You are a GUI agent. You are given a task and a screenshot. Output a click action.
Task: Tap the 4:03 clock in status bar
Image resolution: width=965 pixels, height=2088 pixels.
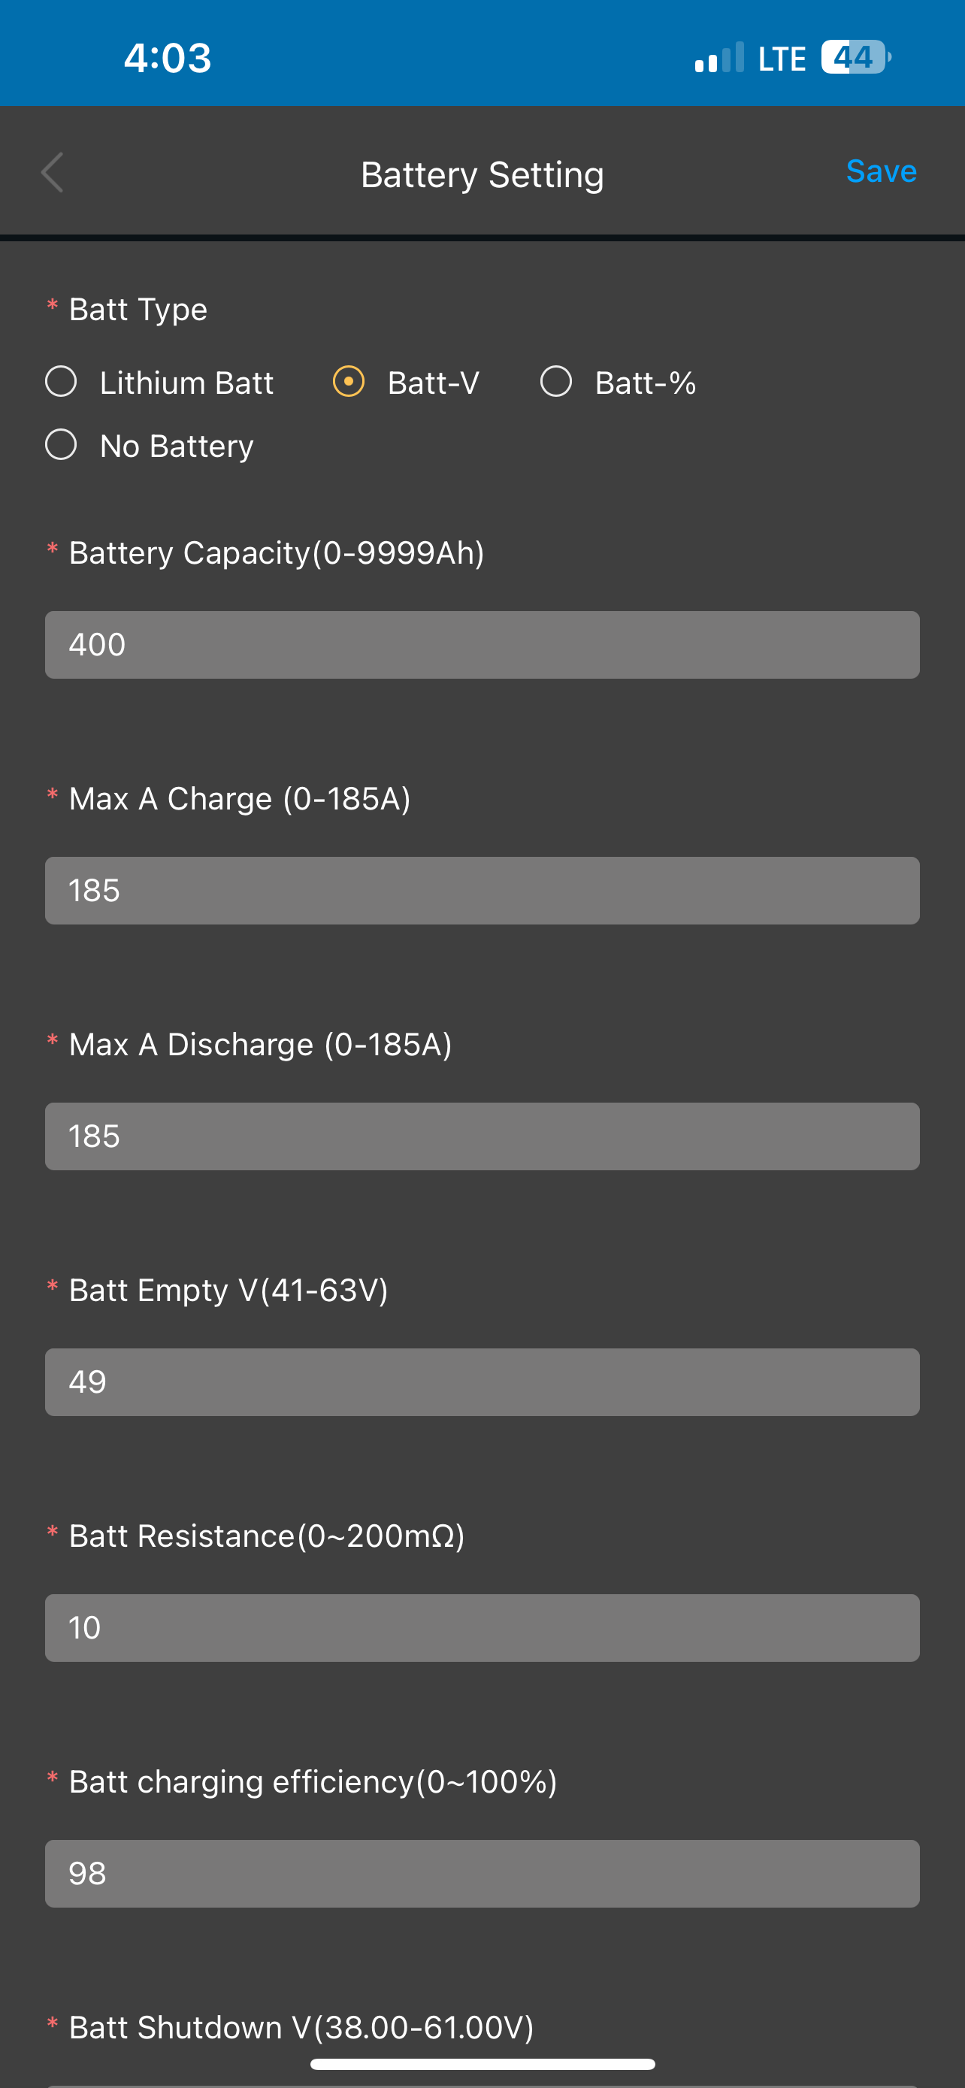[x=168, y=59]
